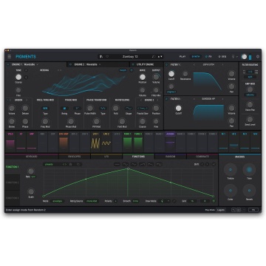Click the peak point of function curve

(x=128, y=168)
